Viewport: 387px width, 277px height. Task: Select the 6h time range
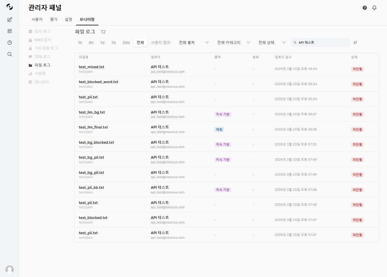(x=91, y=43)
